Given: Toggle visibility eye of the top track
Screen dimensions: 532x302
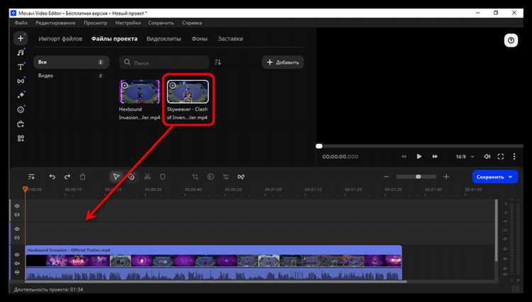Looking at the screenshot, I should point(17,206).
